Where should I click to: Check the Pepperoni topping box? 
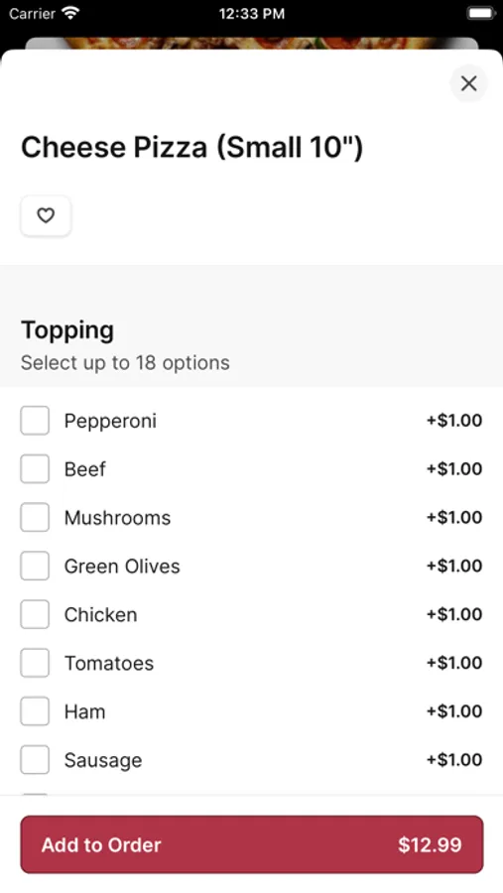coord(35,421)
